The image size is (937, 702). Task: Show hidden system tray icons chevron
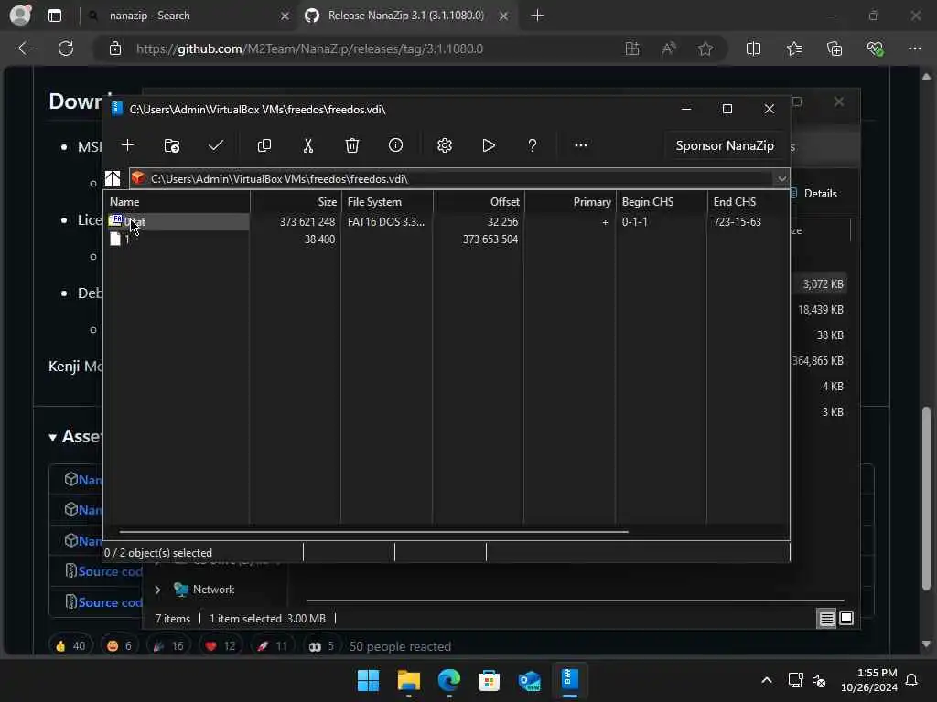pyautogui.click(x=767, y=680)
